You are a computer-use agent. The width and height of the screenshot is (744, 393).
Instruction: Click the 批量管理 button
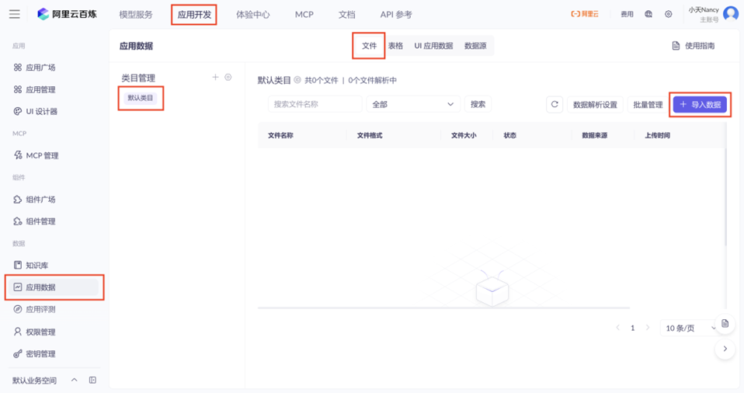[x=648, y=104]
